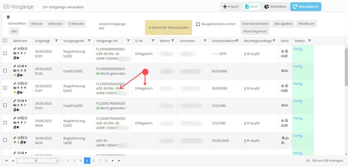Viewport: 348px width, 167px height.
Task: Click the pencil edit icon in first row
Action: [15, 48]
